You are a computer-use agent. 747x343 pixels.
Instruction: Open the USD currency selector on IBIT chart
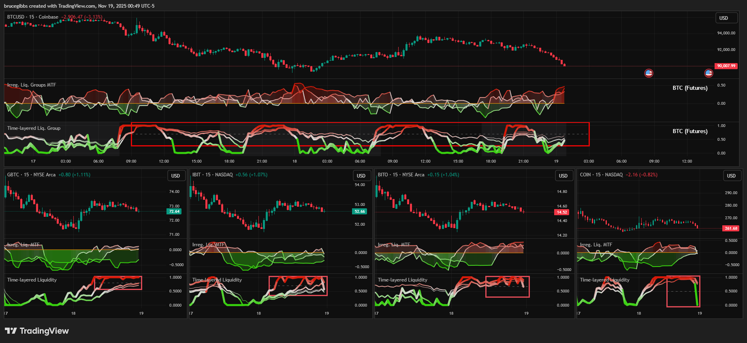pyautogui.click(x=361, y=176)
